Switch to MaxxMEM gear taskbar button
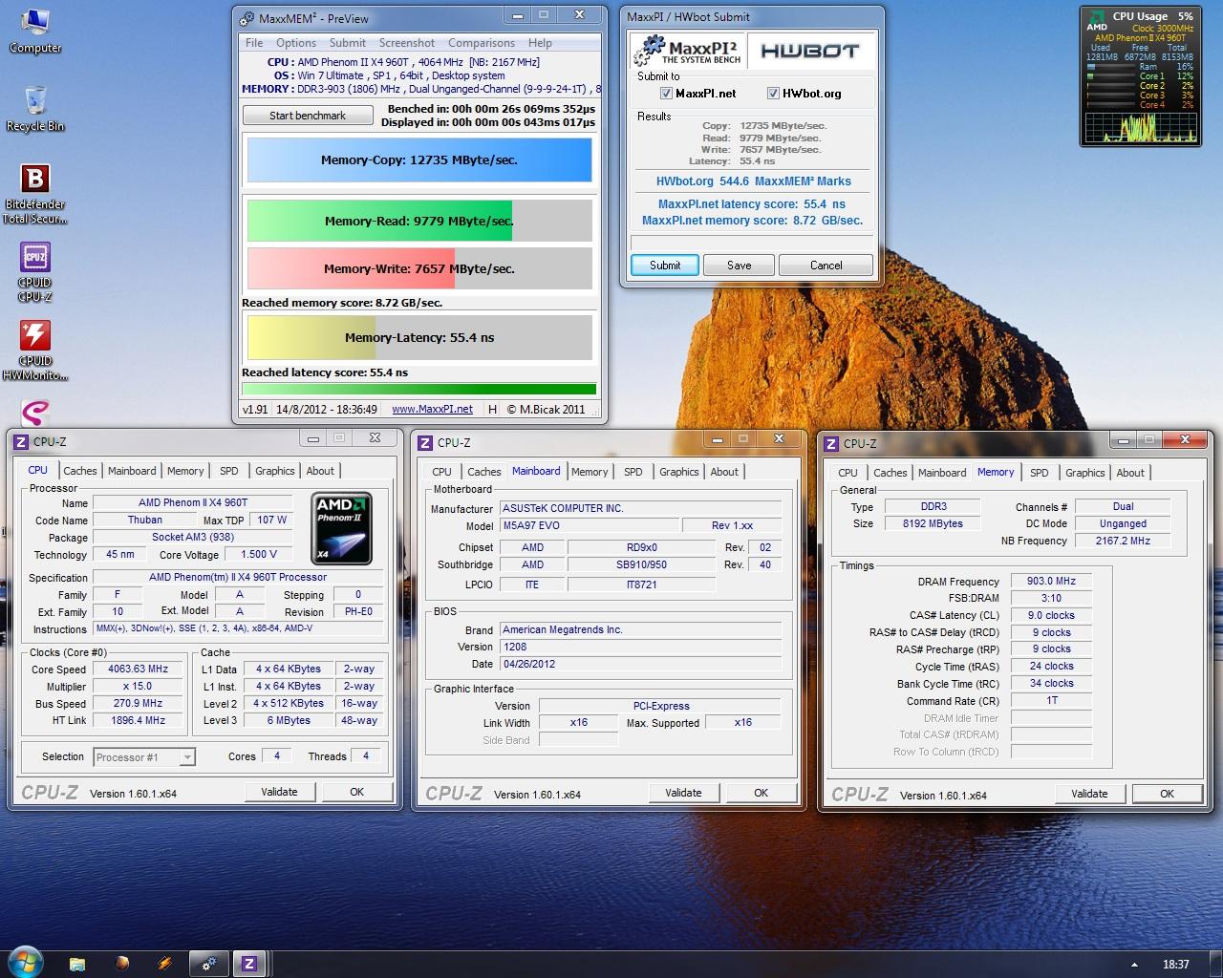This screenshot has width=1223, height=978. pos(209,964)
